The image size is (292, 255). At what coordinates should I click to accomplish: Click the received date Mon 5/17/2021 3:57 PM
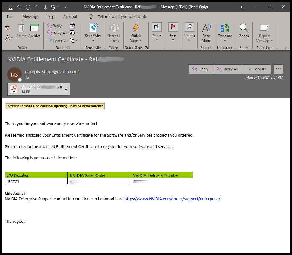pos(264,77)
